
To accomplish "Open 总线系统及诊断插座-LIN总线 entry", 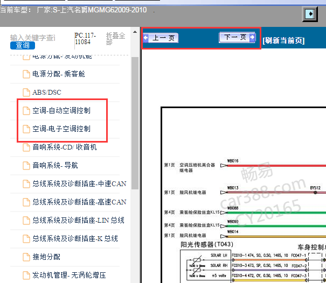I will 78,220.
